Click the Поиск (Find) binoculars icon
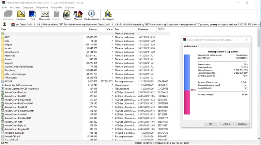261x145 pixels. (67, 14)
